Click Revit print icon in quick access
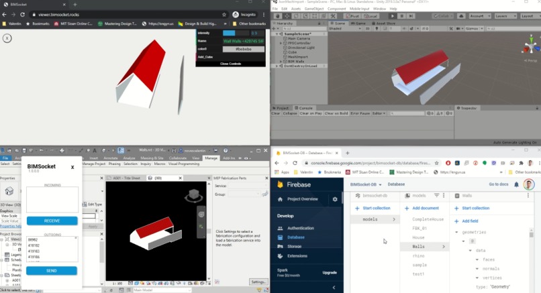Image resolution: width=541 pixels, height=293 pixels. [62, 151]
